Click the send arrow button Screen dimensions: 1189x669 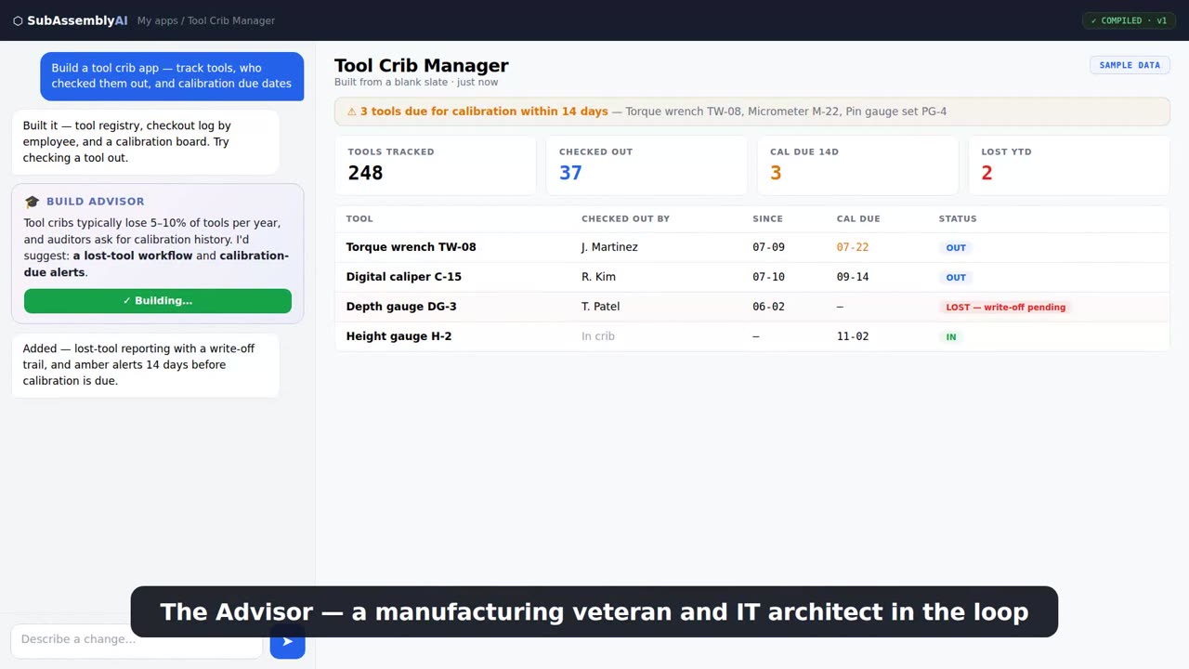tap(287, 641)
